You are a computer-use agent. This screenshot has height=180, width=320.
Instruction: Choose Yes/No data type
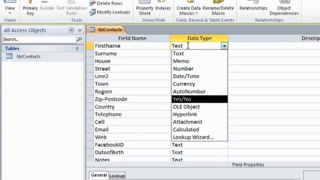point(199,99)
